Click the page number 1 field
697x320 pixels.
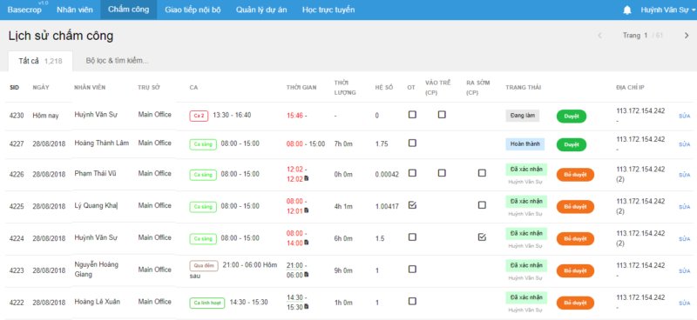(x=646, y=36)
